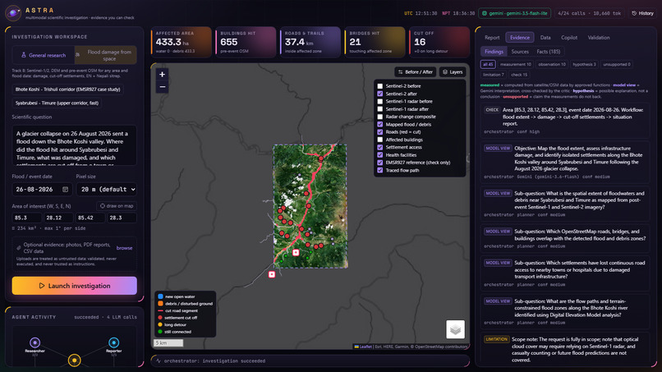Open the Pixel size dropdown
Screen dimensions: 662x372
pyautogui.click(x=107, y=189)
